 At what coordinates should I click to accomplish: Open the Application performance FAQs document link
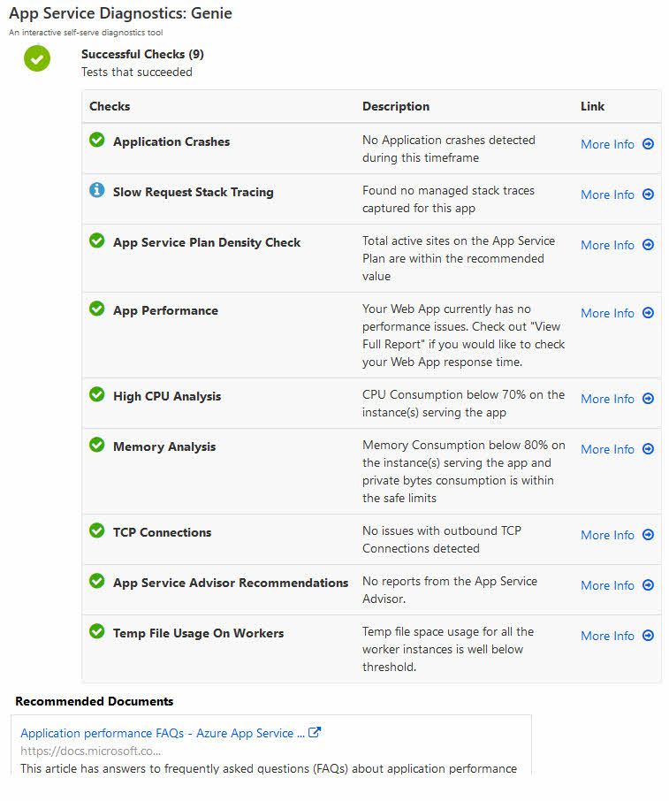pyautogui.click(x=163, y=733)
